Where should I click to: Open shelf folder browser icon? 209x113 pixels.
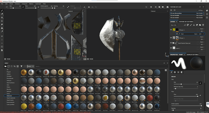tap(5, 66)
